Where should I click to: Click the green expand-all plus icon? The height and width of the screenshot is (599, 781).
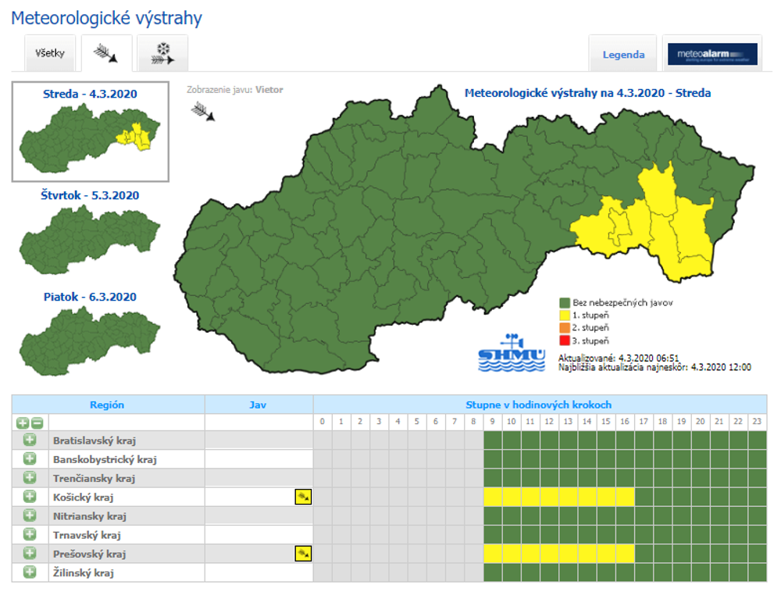[x=23, y=423]
